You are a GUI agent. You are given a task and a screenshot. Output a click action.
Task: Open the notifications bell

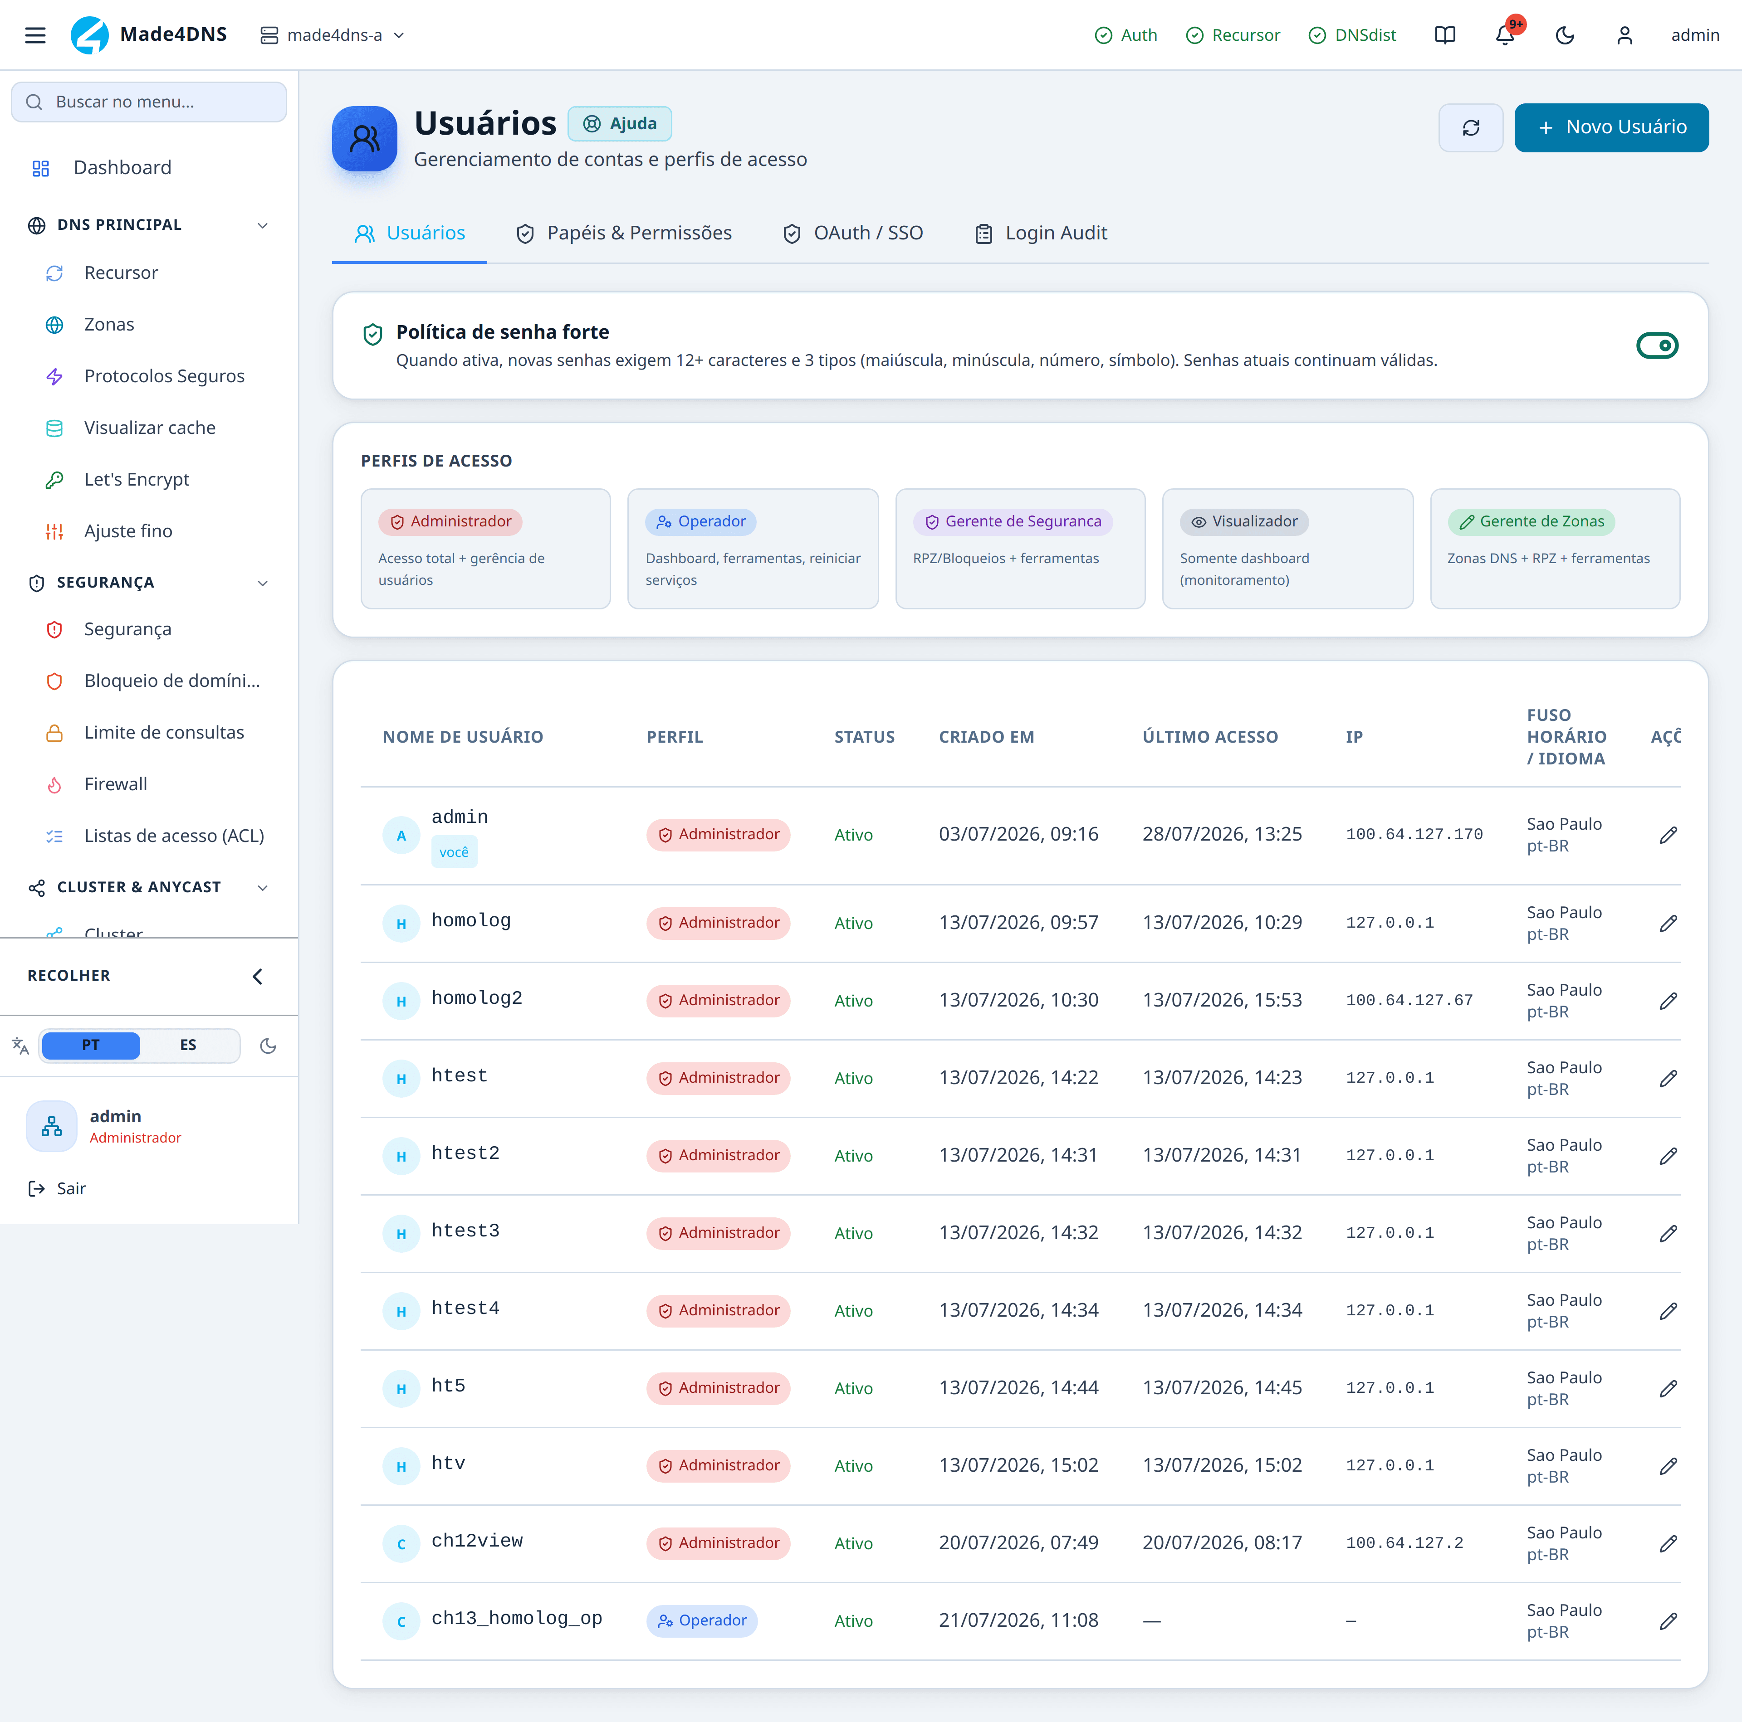click(x=1504, y=35)
